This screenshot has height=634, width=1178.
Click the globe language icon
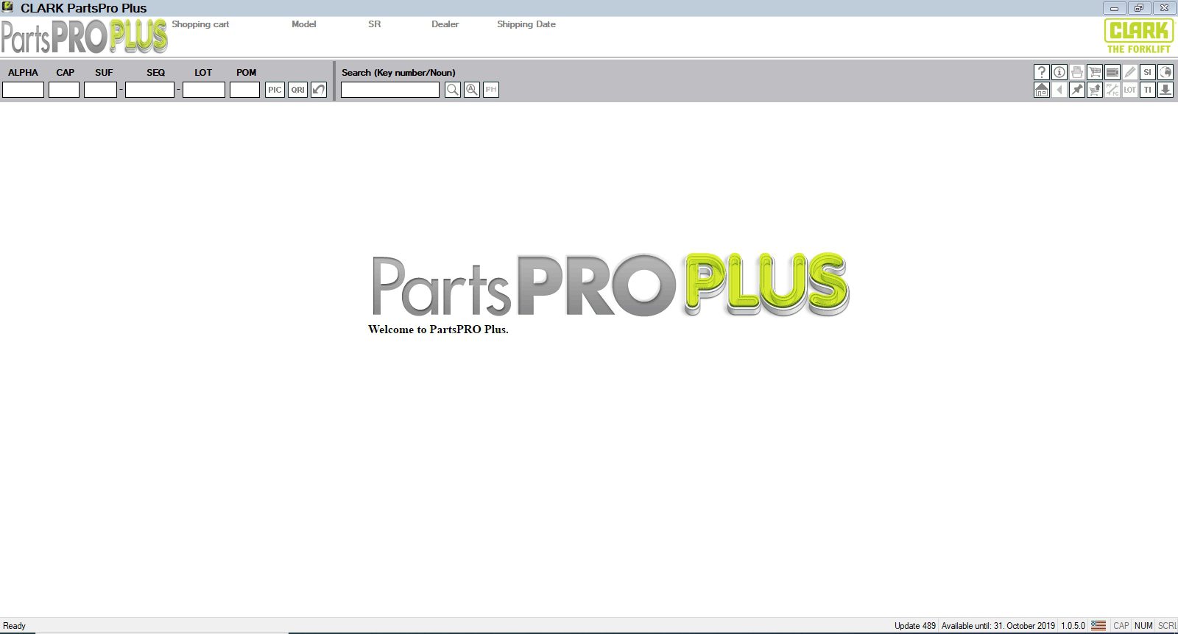[1165, 72]
